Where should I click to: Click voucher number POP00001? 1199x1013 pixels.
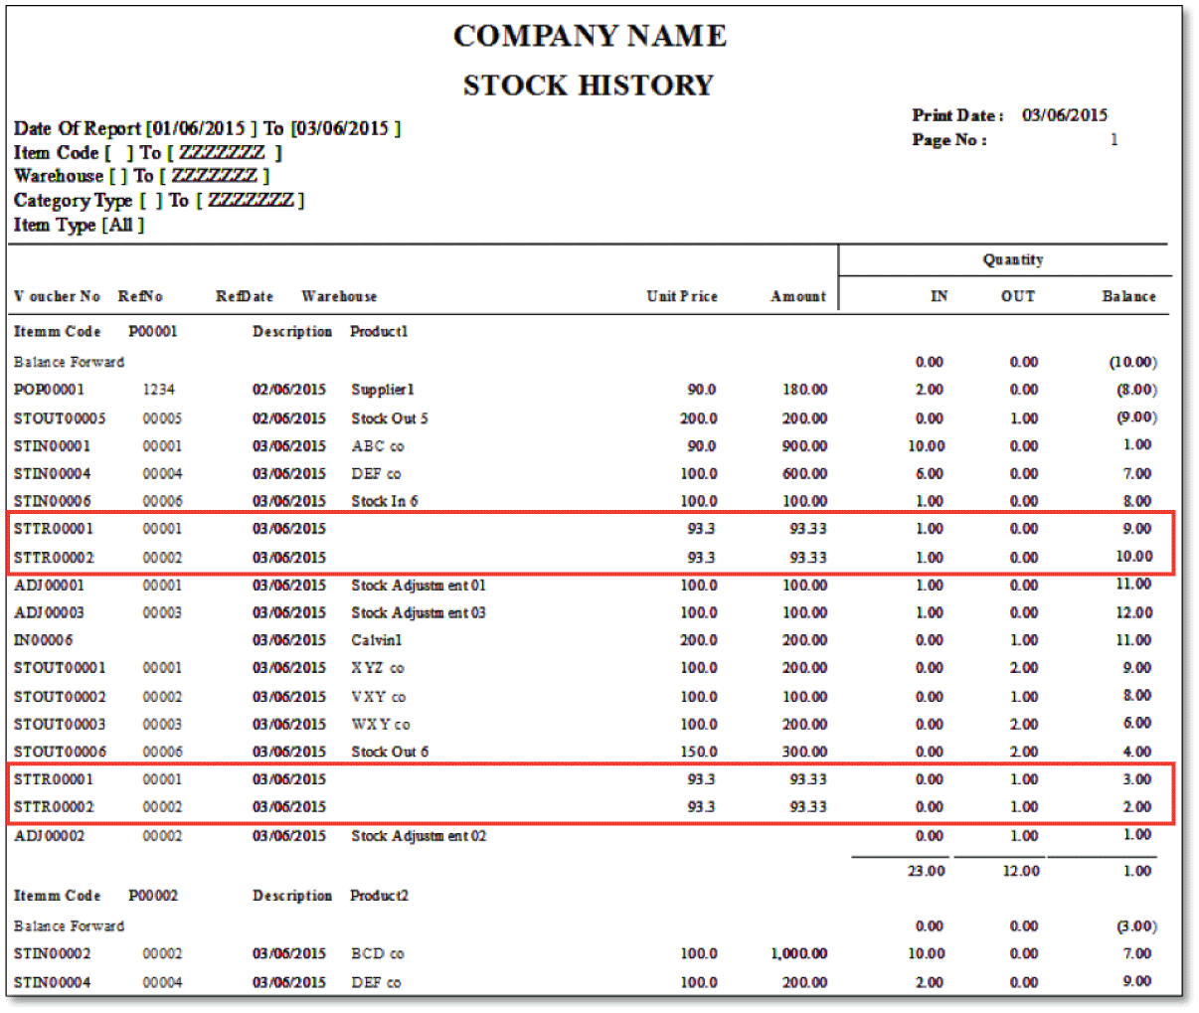(x=49, y=390)
